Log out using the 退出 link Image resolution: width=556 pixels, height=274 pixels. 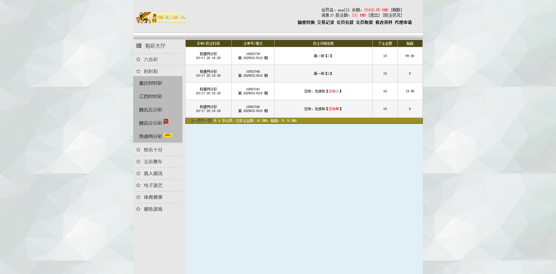tap(374, 15)
